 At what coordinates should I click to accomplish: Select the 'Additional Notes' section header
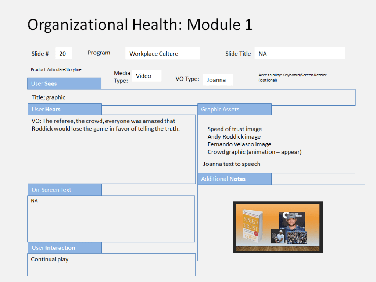(x=234, y=179)
